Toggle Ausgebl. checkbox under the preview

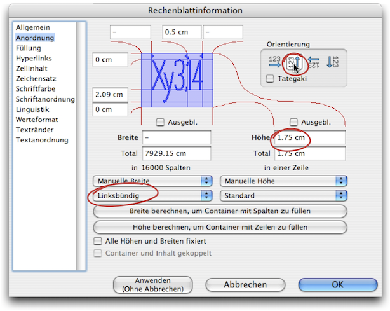click(161, 122)
